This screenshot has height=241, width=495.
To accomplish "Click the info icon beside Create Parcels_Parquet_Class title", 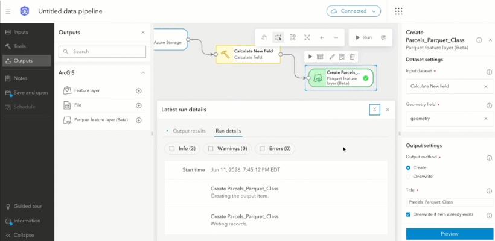I will 479,40.
